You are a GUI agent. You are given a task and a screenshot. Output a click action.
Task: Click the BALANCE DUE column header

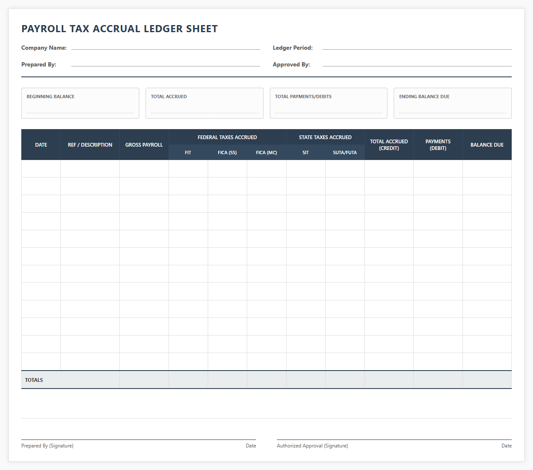coord(487,145)
